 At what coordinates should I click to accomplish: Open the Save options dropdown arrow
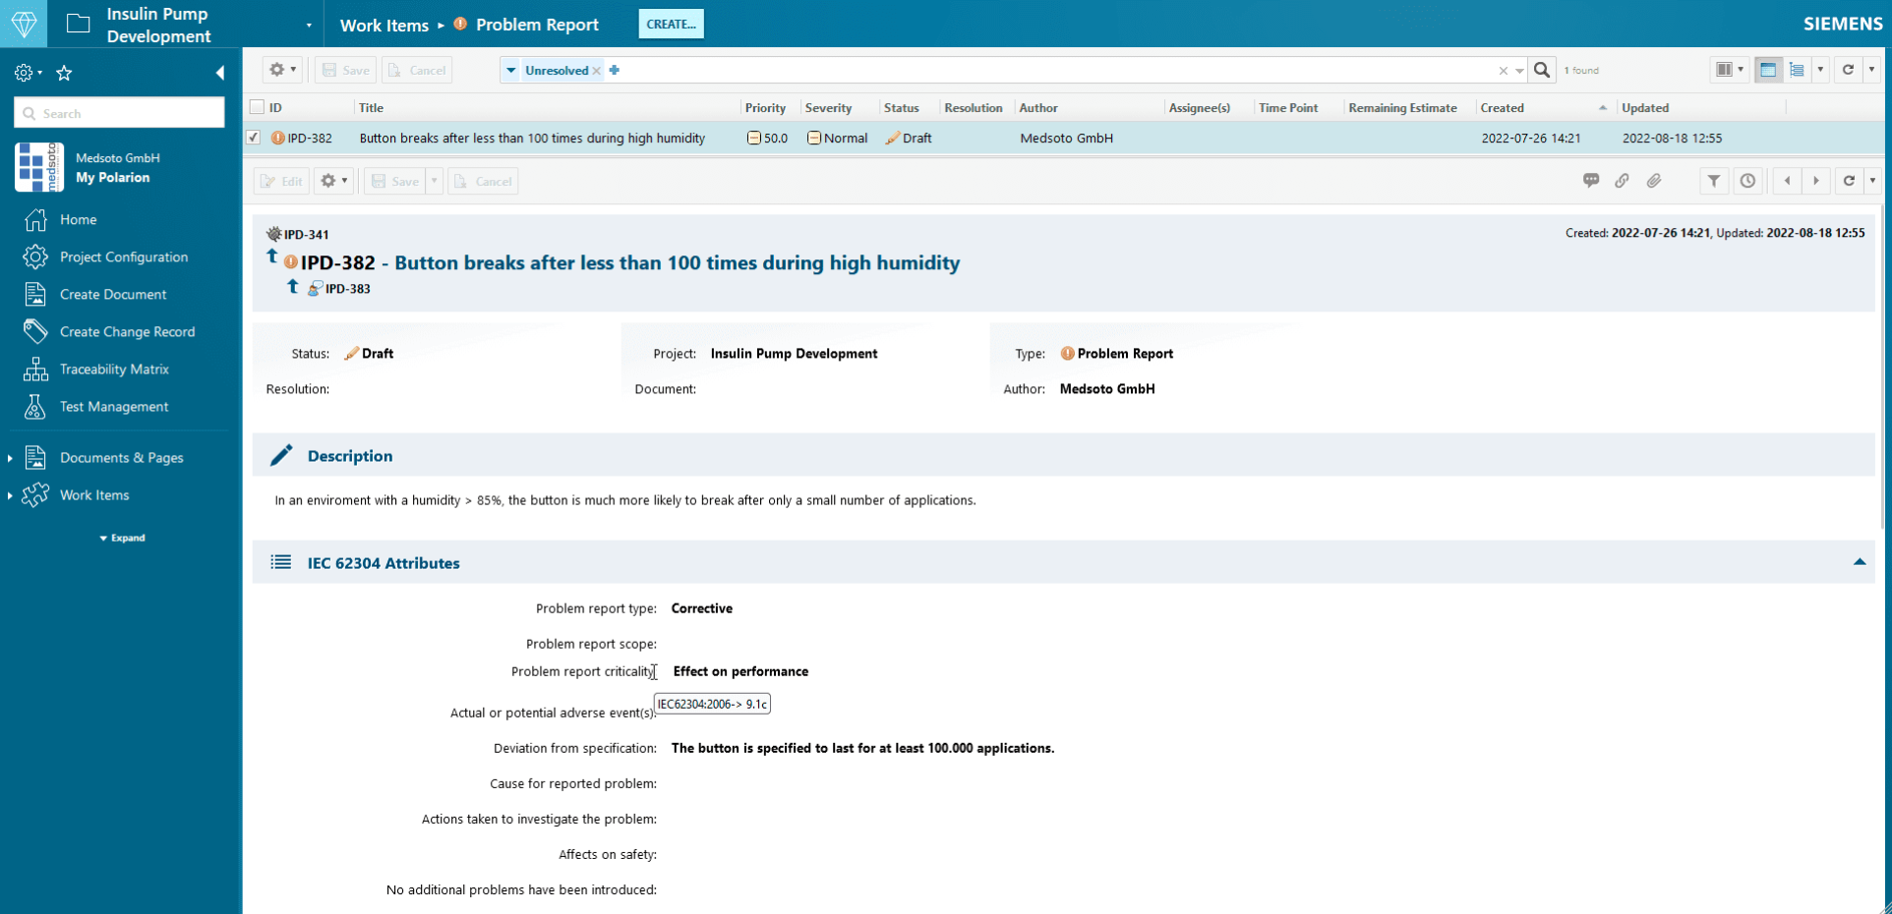click(x=434, y=181)
